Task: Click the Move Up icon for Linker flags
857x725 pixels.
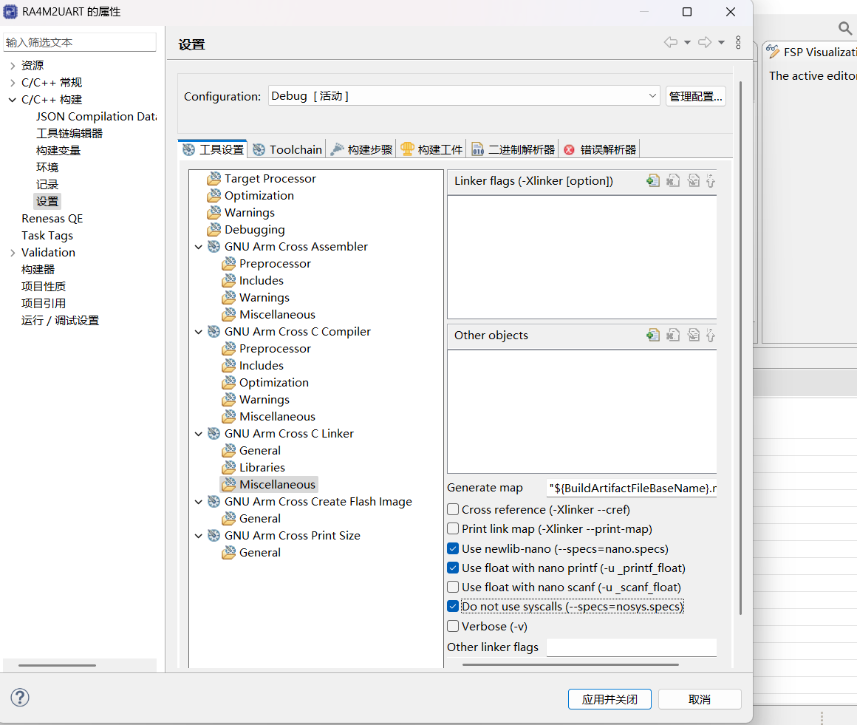Action: [x=711, y=180]
